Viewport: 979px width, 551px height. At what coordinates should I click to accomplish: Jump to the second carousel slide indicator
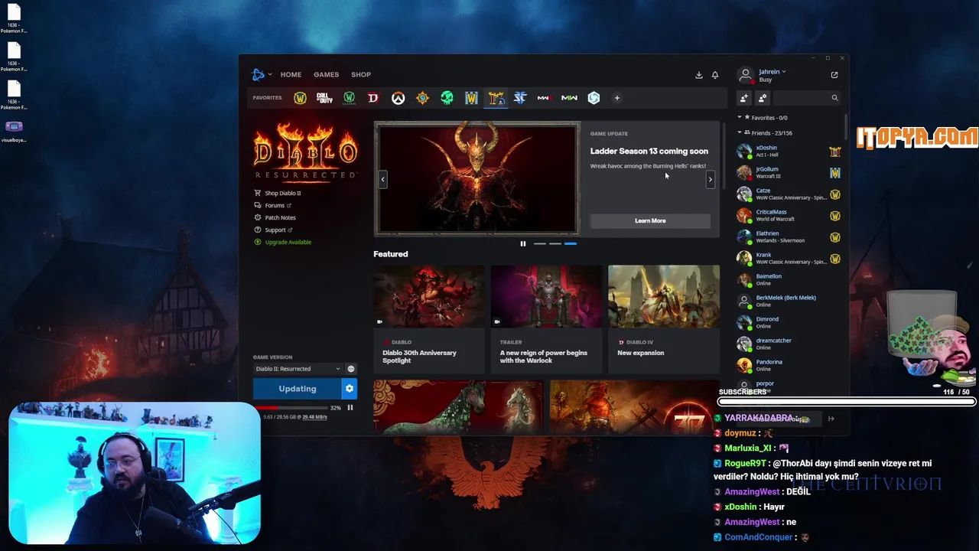[x=555, y=244]
